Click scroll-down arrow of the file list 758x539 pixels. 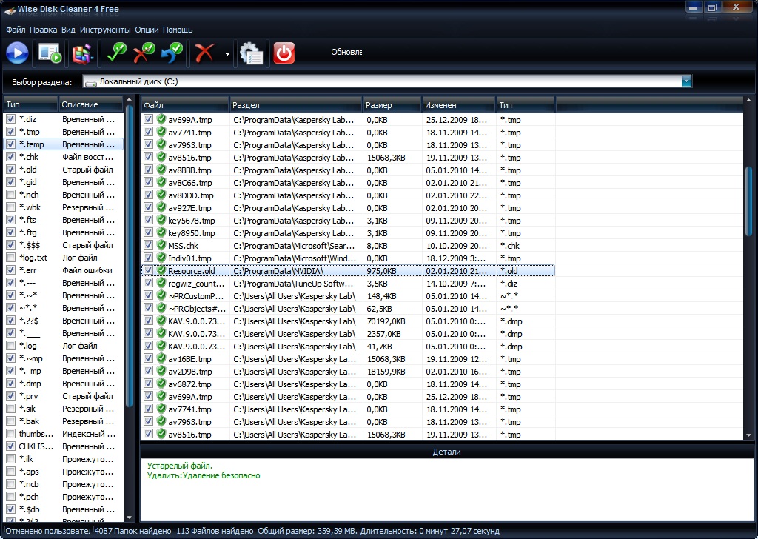[748, 435]
